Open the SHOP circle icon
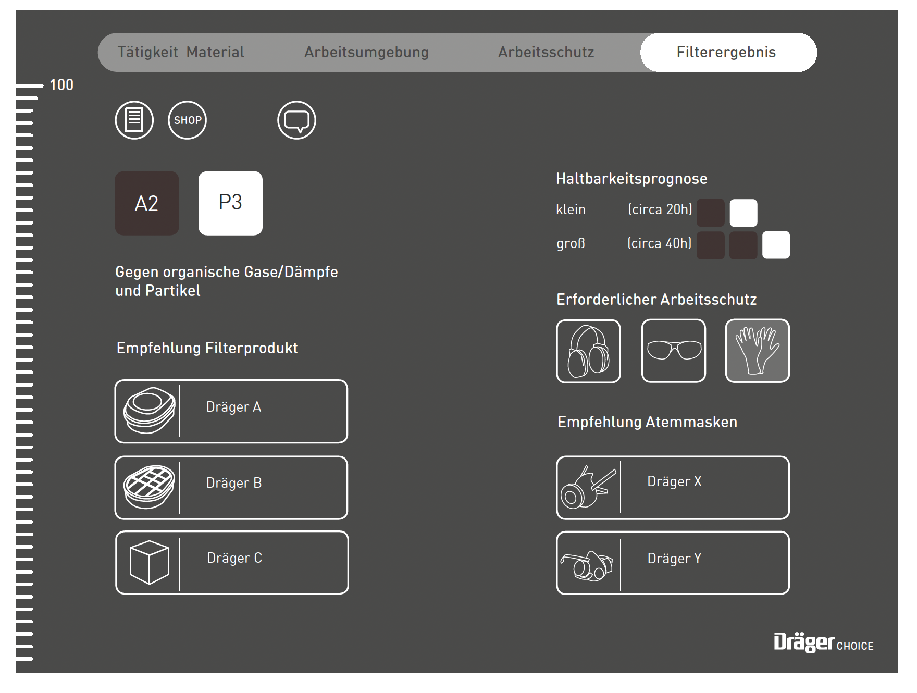This screenshot has height=693, width=917. pos(187,120)
